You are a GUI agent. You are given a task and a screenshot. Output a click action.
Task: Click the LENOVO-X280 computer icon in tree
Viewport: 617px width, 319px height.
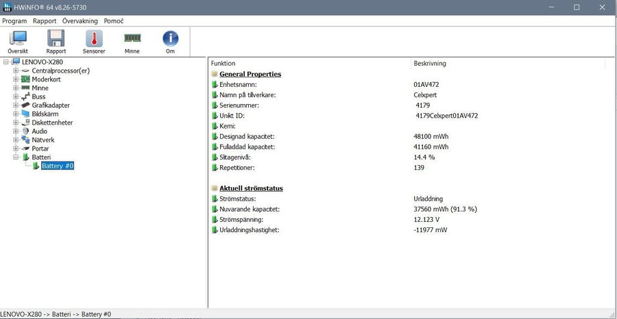click(16, 62)
